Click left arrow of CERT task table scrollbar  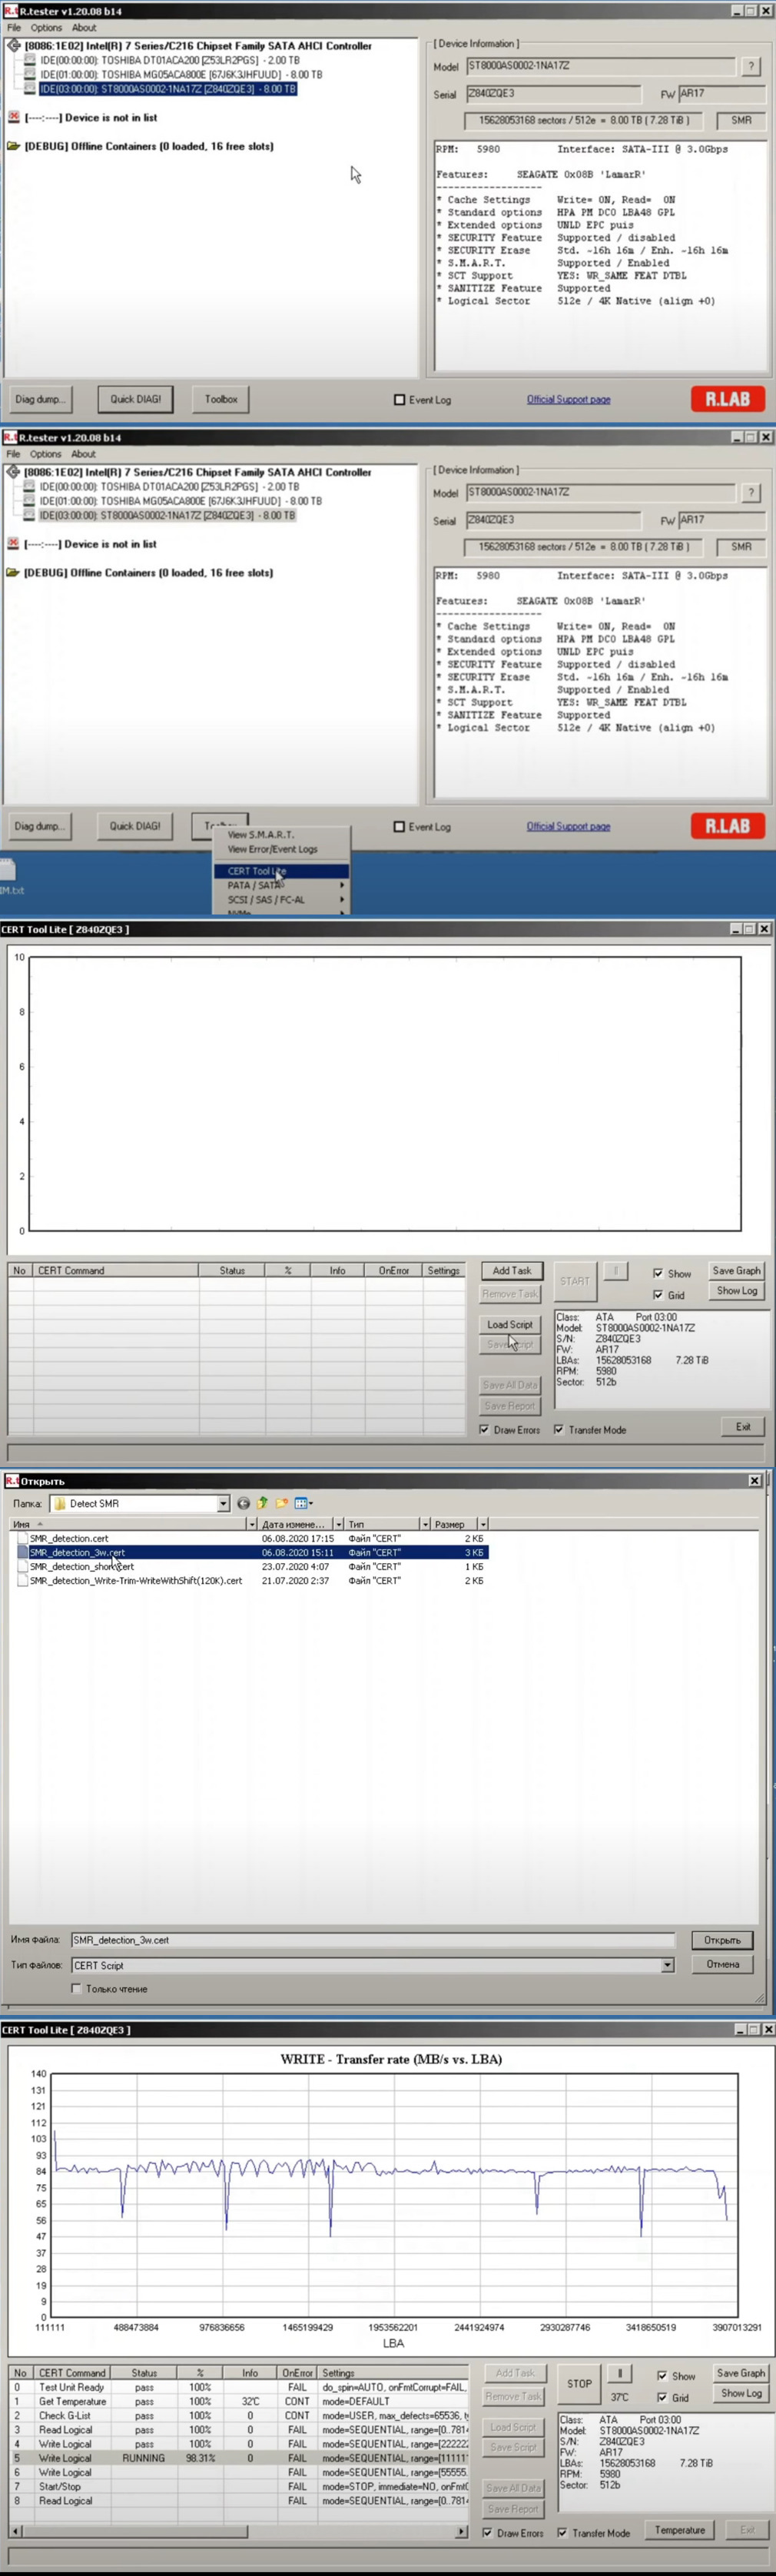(15, 2533)
